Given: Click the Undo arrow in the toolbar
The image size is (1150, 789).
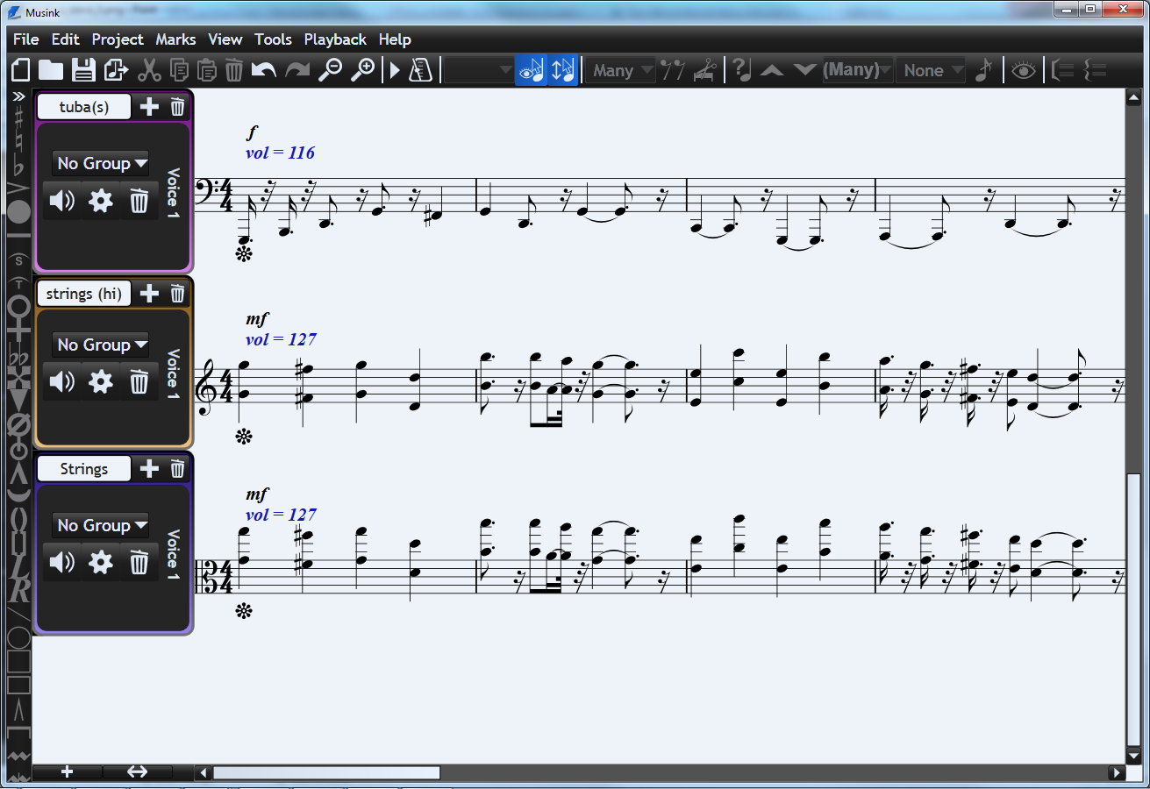Looking at the screenshot, I should (x=264, y=70).
